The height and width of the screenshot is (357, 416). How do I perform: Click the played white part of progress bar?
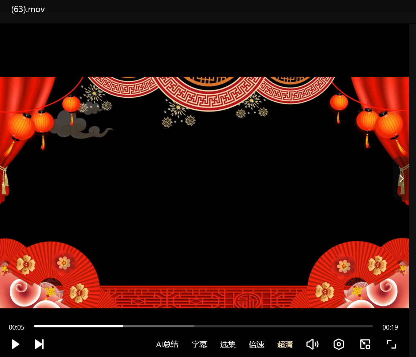[79, 326]
